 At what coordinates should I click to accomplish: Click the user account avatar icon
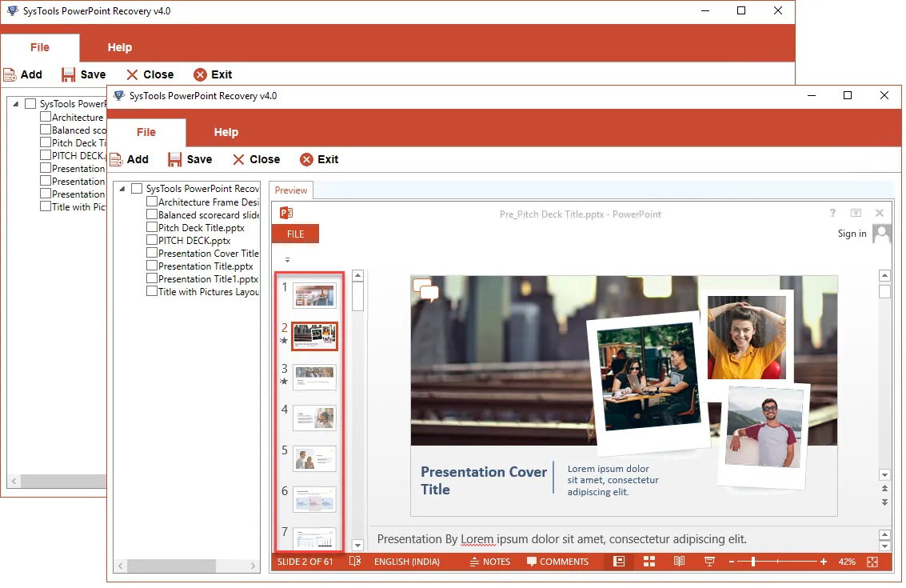(881, 234)
